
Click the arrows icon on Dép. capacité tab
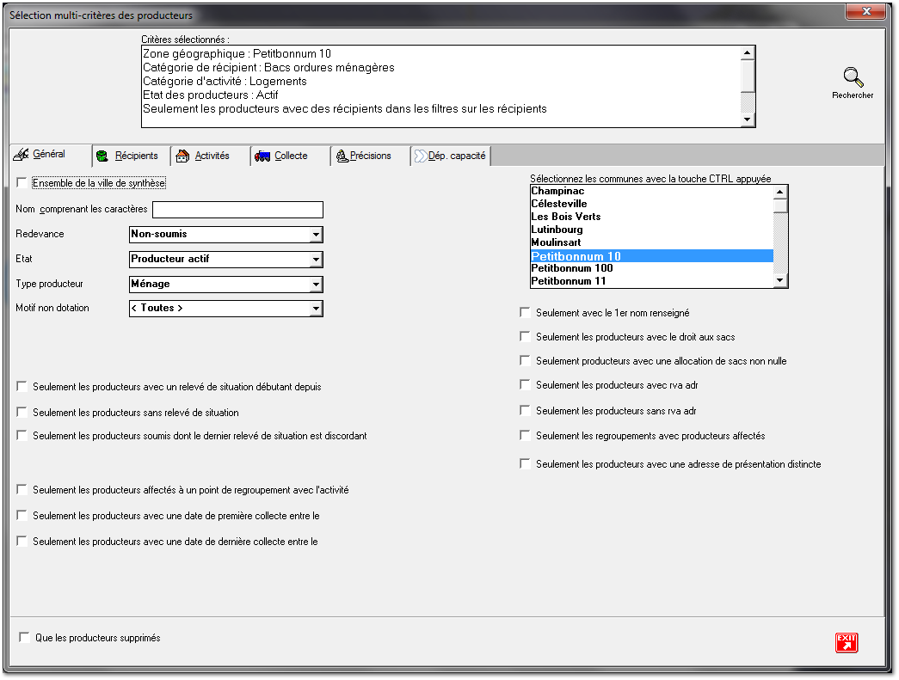[421, 156]
